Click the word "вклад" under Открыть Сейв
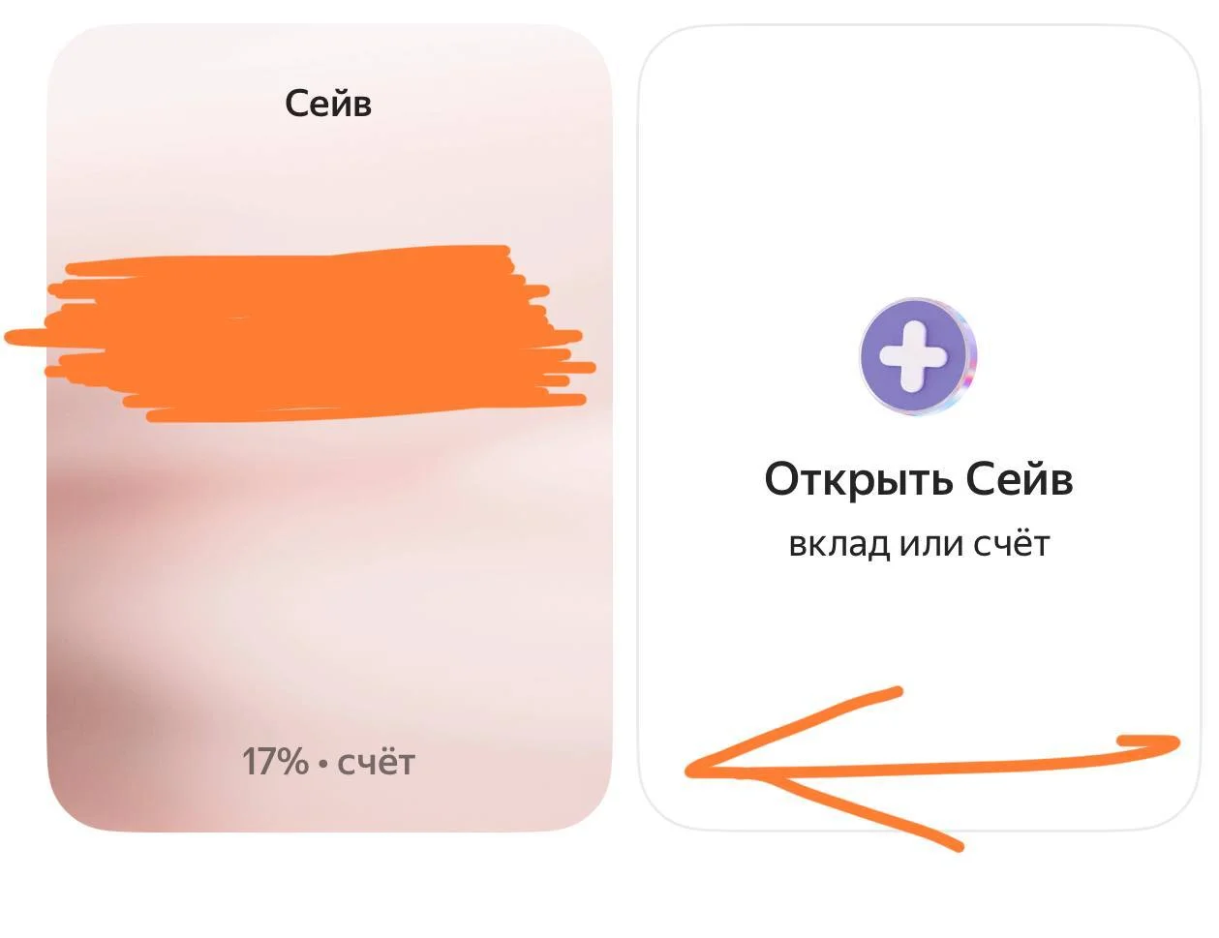This screenshot has height=938, width=1219. click(839, 544)
